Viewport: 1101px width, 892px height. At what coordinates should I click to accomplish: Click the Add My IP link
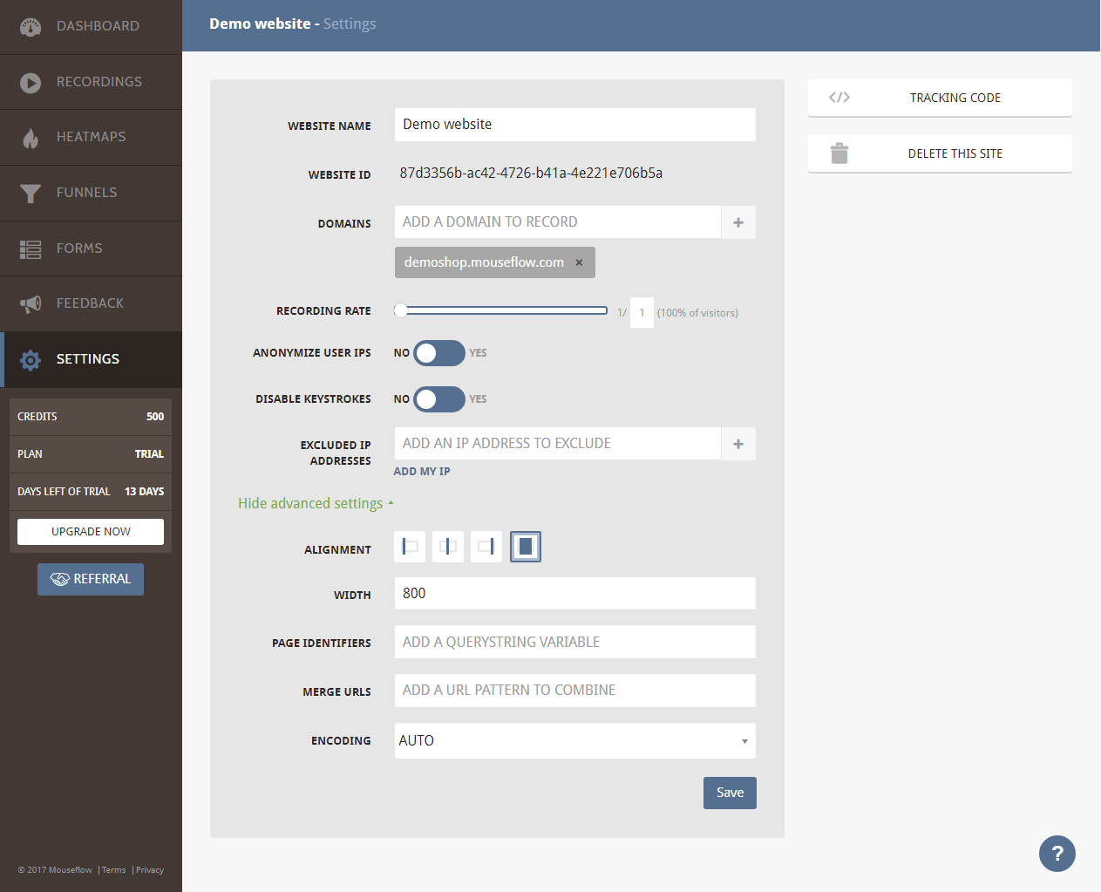422,472
